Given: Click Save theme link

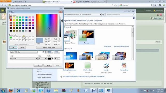Looking at the screenshot, I should pos(107,47).
